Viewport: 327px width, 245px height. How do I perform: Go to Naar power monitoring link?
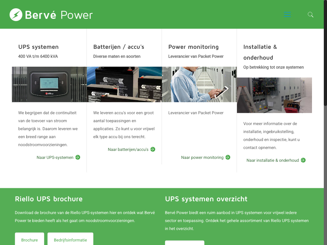point(202,157)
